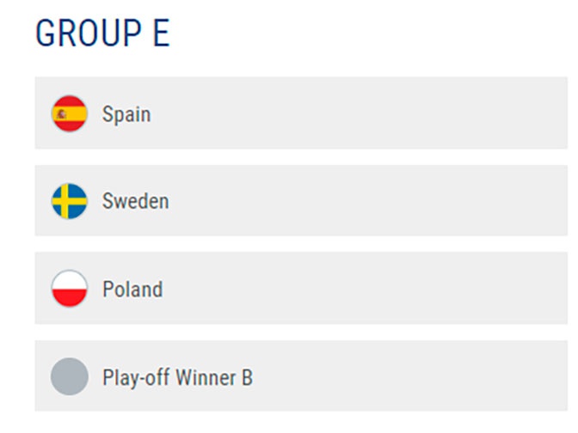Click the coat of arms on Spain's flag
Image resolution: width=578 pixels, height=433 pixels.
(x=62, y=114)
